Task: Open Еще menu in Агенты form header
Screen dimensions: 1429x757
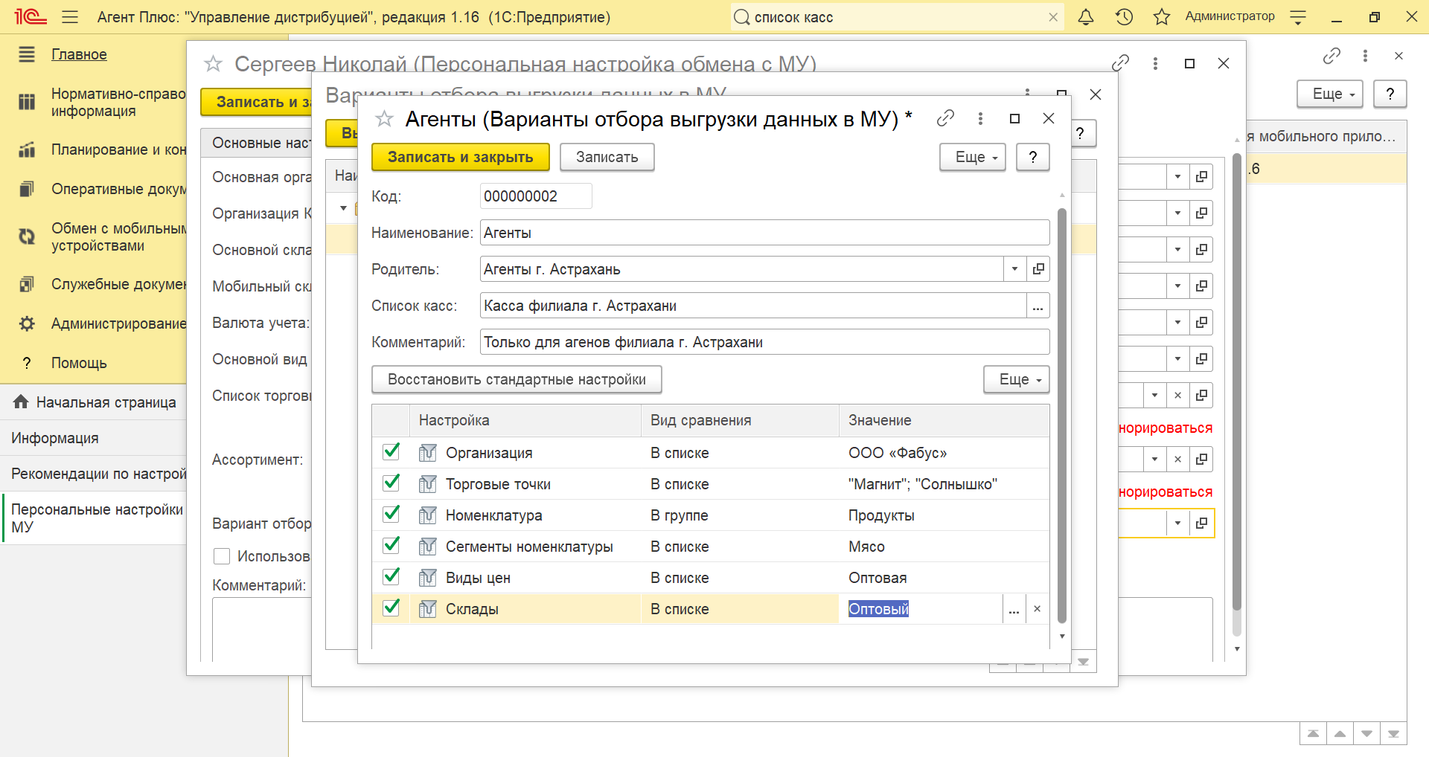Action: tap(973, 157)
